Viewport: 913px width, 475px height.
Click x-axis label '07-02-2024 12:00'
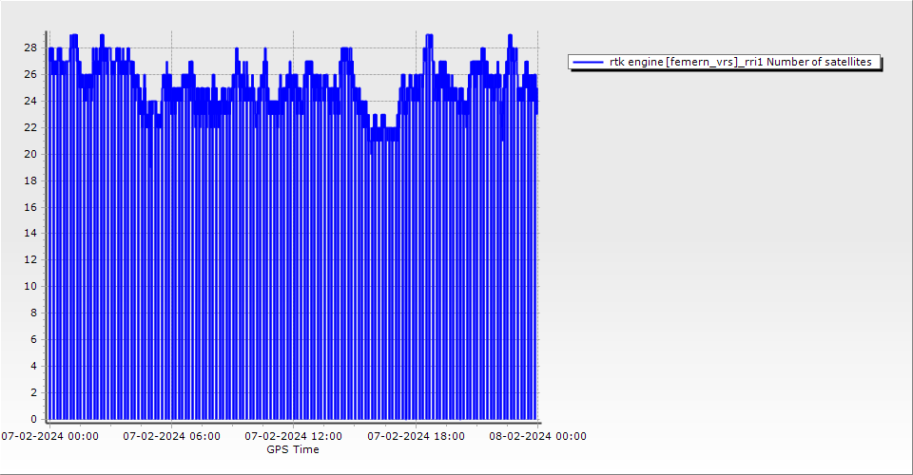click(x=294, y=437)
